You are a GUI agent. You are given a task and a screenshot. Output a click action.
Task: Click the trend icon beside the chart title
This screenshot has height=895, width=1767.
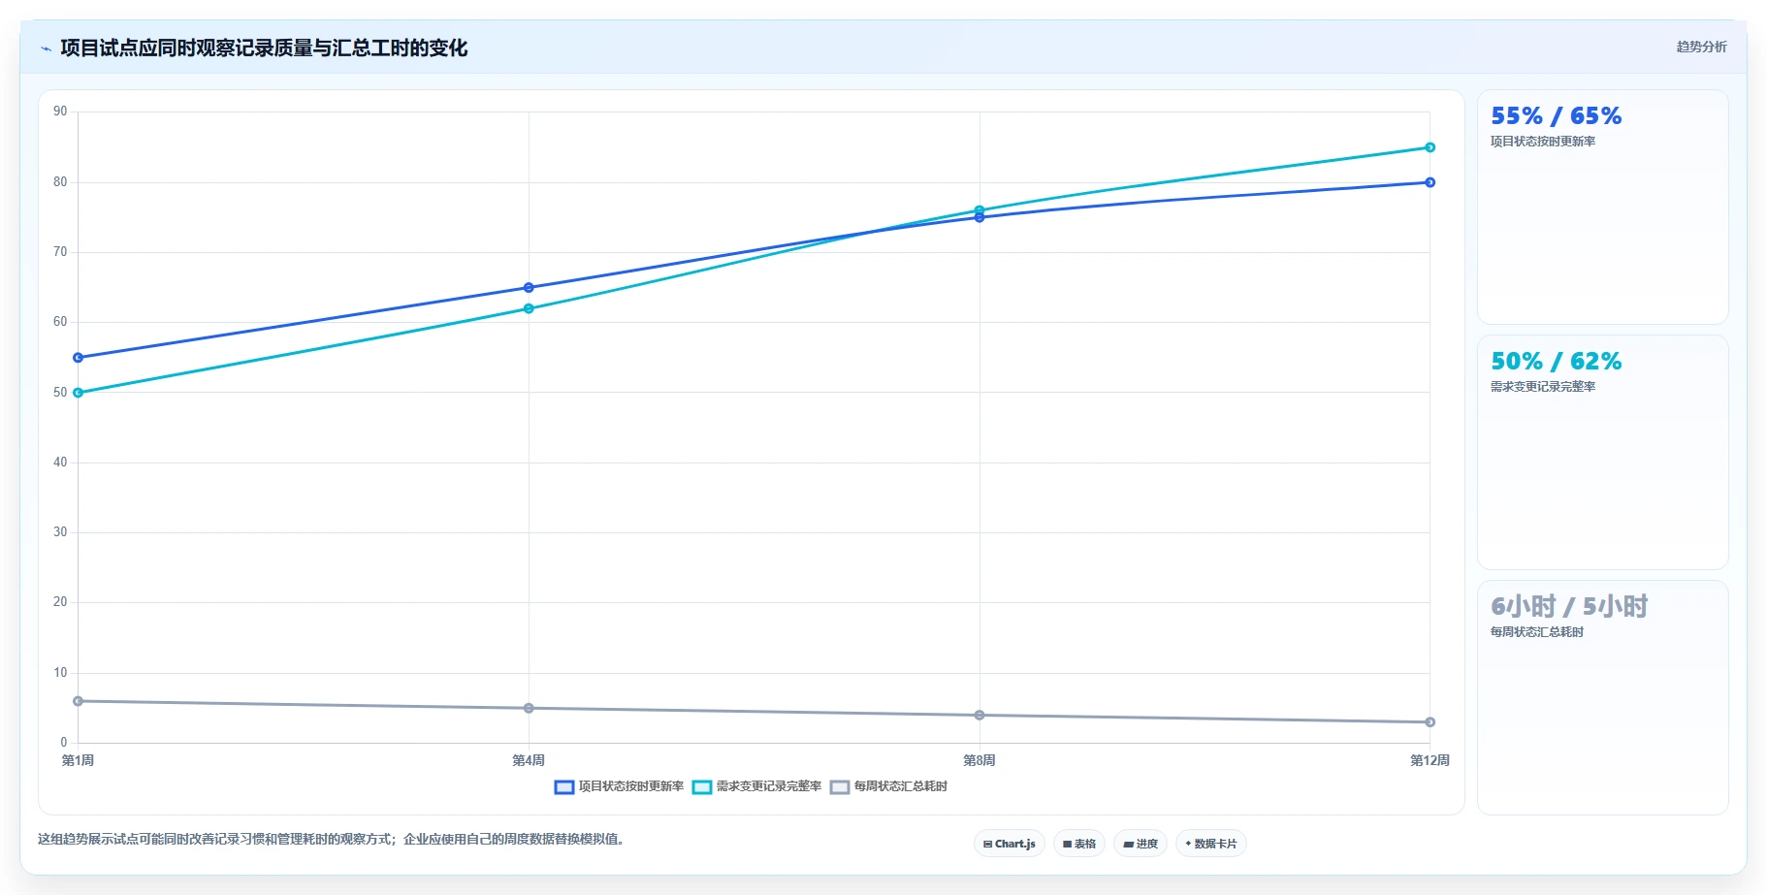pos(46,48)
